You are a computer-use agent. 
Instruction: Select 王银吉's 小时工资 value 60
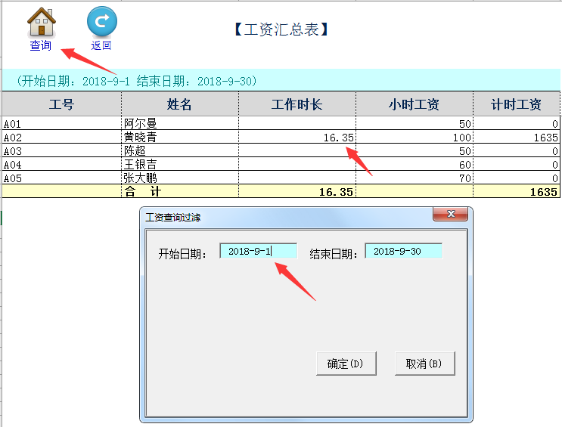[415, 164]
